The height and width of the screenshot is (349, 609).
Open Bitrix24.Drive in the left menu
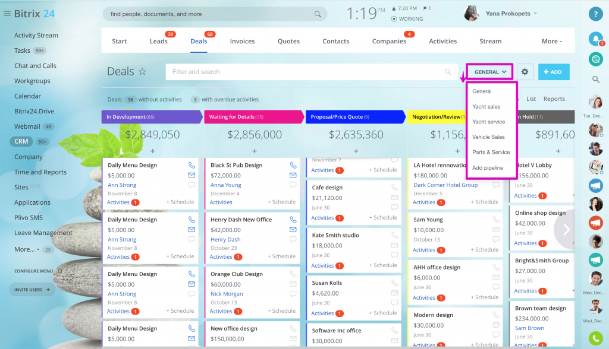pos(34,112)
